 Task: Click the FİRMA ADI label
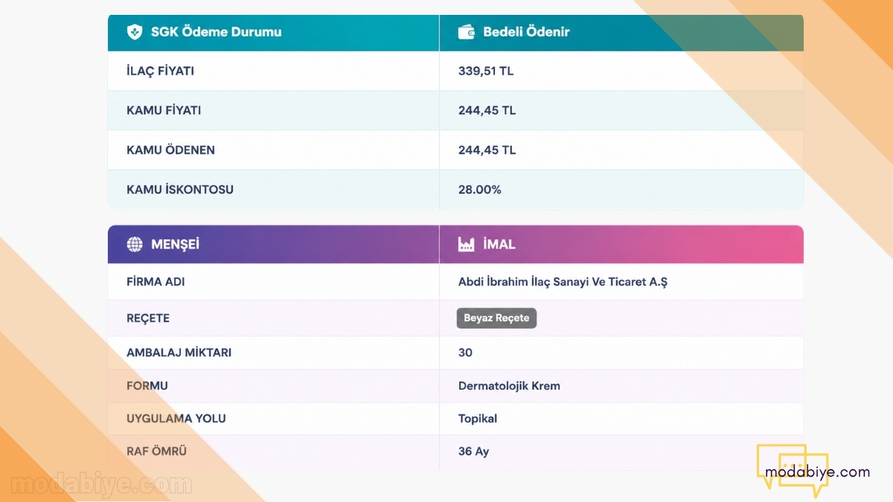pos(156,283)
